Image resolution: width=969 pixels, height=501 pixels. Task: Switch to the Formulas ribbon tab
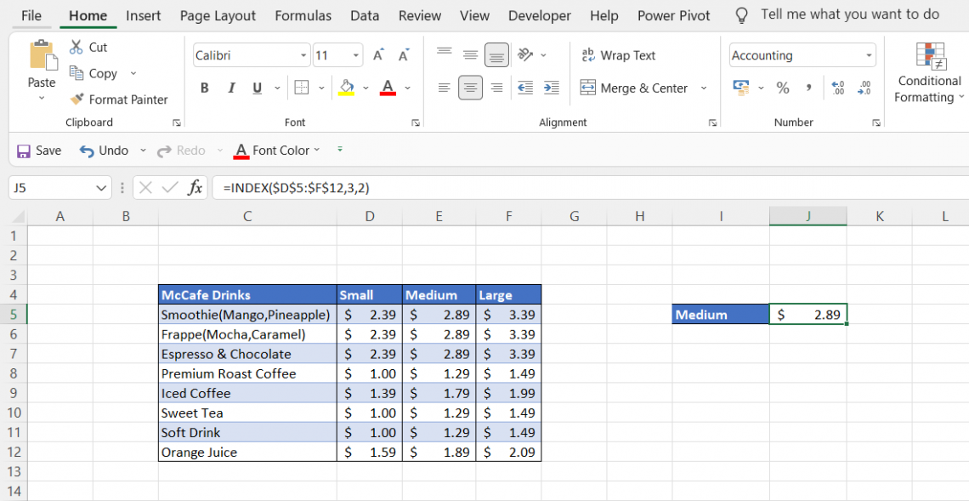(303, 15)
